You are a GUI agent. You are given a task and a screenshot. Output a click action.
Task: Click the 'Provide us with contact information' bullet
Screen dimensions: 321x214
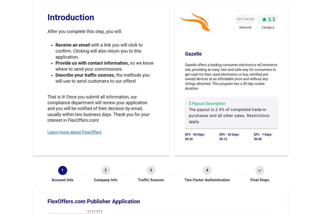coord(92,63)
